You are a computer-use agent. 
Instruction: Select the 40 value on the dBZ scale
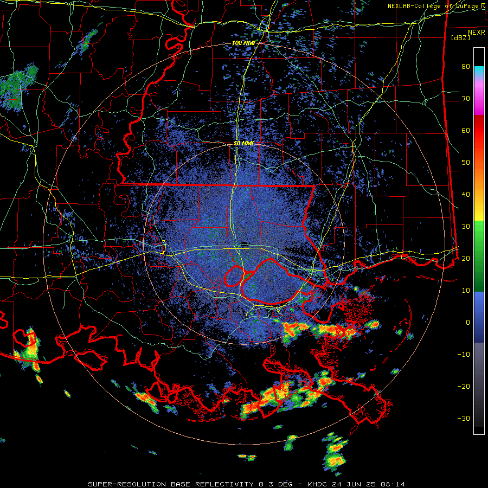tap(466, 195)
